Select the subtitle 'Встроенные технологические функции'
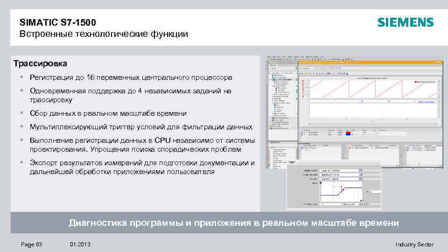This screenshot has width=448, height=252. [x=104, y=34]
